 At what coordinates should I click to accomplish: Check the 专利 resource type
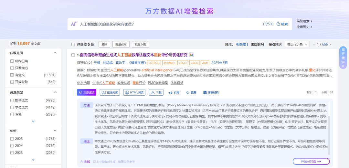[x=12, y=114]
